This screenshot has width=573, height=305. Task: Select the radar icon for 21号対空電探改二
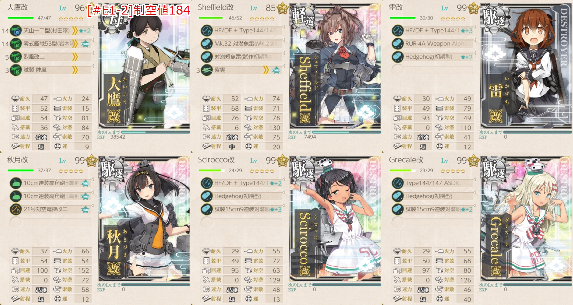[x=16, y=209]
